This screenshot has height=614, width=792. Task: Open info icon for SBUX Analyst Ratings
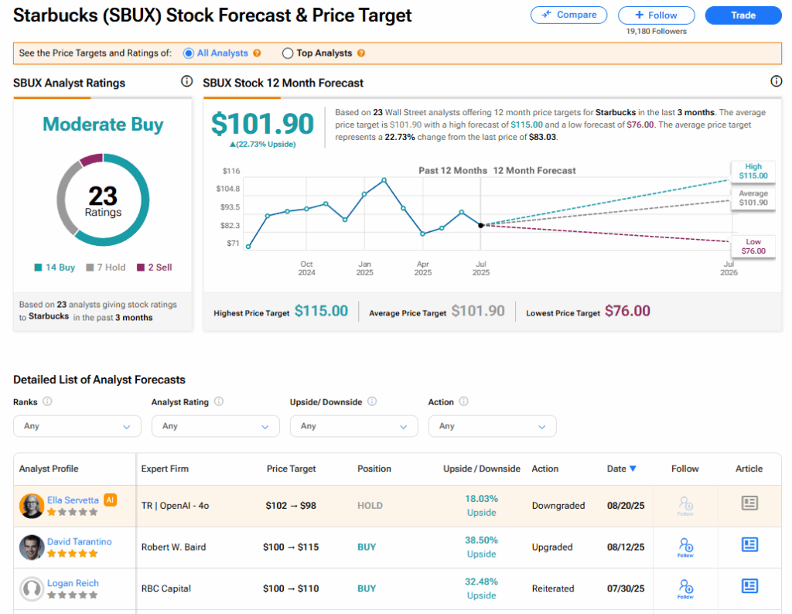tap(187, 81)
